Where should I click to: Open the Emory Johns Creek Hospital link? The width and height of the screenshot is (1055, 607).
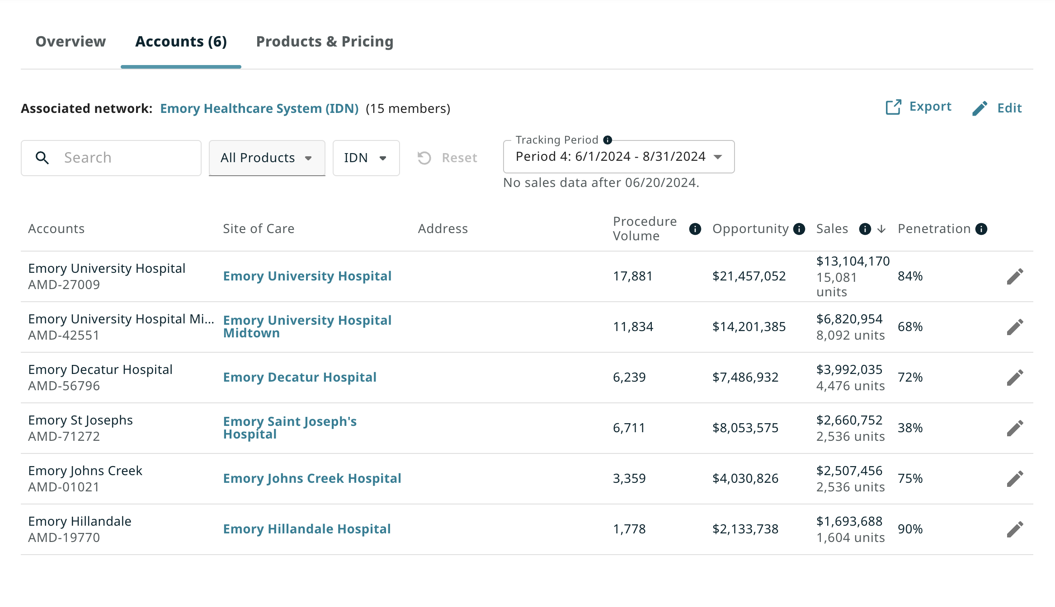pos(312,479)
